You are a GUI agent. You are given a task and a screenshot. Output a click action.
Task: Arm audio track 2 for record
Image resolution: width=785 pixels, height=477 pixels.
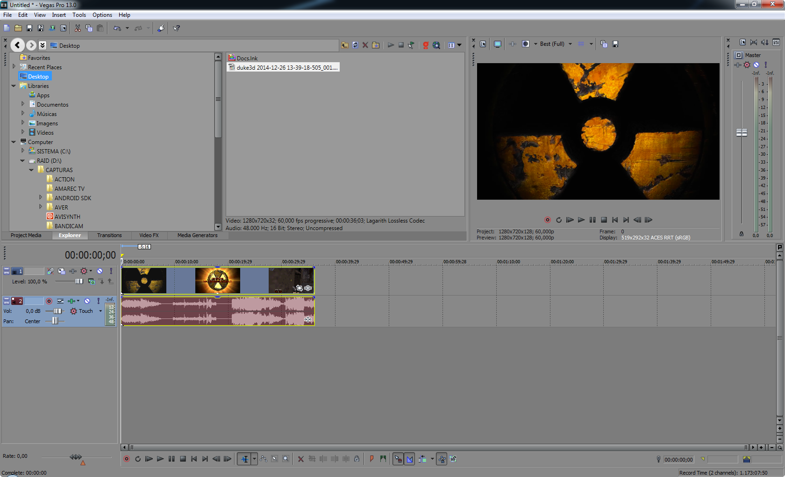point(49,301)
